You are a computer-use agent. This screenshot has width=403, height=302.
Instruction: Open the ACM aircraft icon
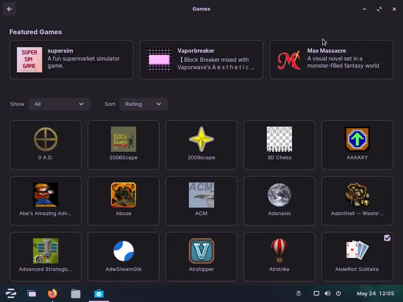(201, 195)
